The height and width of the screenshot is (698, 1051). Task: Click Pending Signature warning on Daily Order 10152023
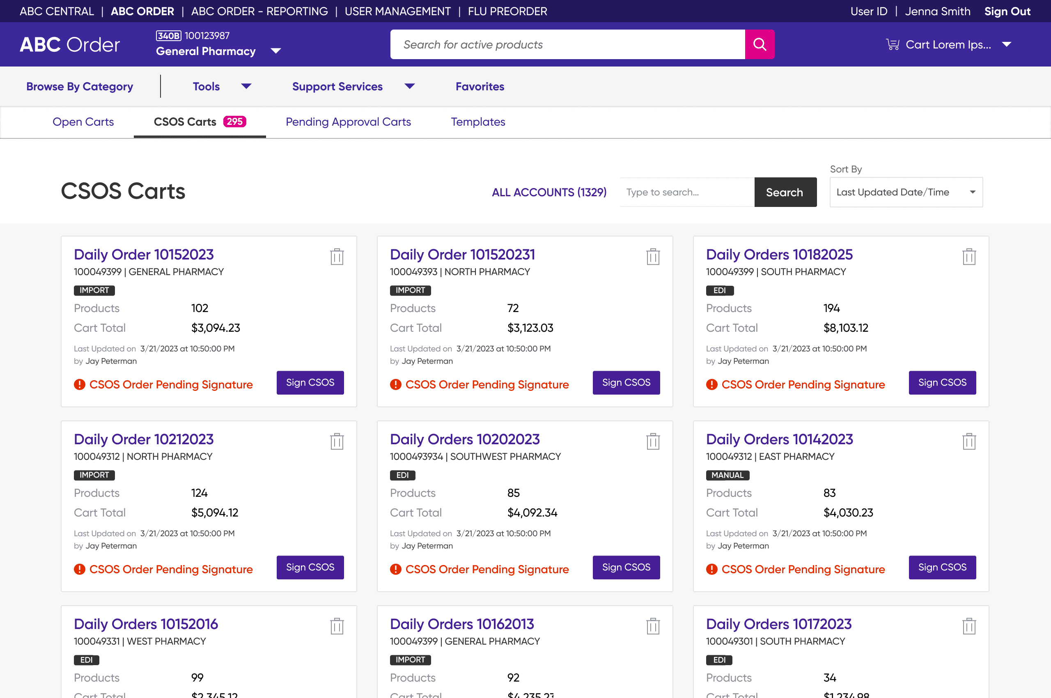(163, 384)
